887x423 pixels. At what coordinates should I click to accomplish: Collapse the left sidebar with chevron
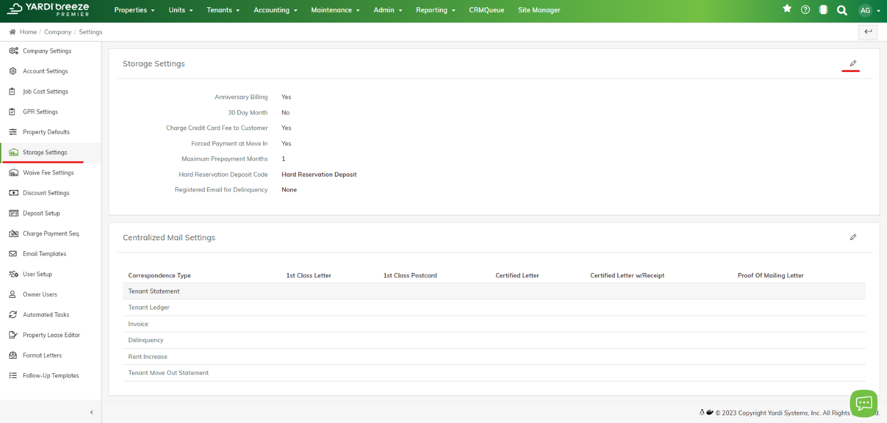(x=91, y=412)
